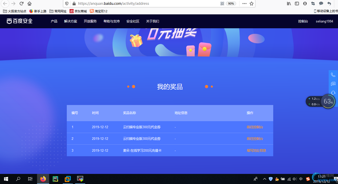Open the 开放服务 navigation menu
The height and width of the screenshot is (184, 338).
click(90, 21)
